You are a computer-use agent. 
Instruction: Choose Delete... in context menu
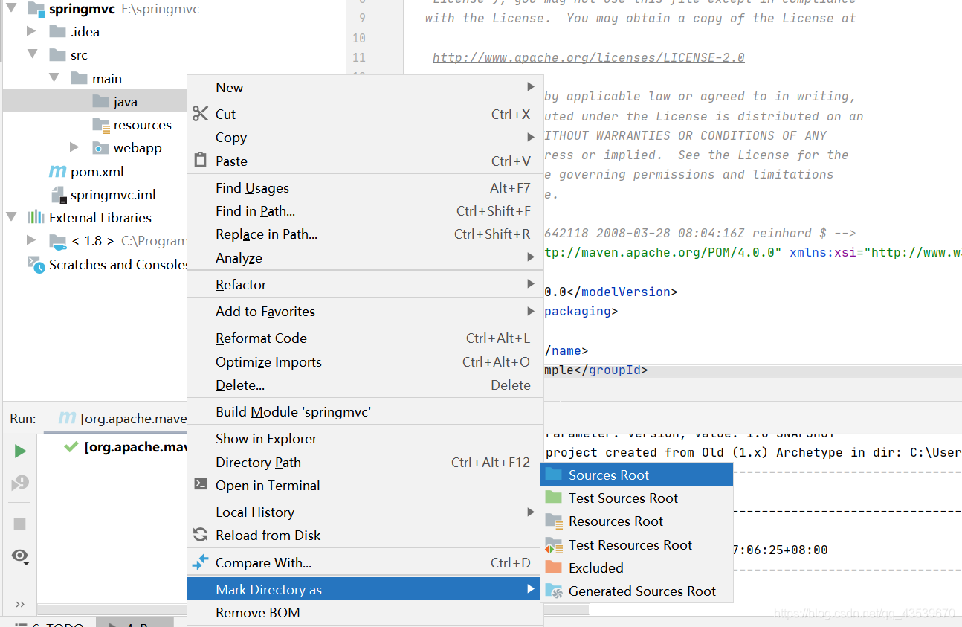[x=364, y=385]
